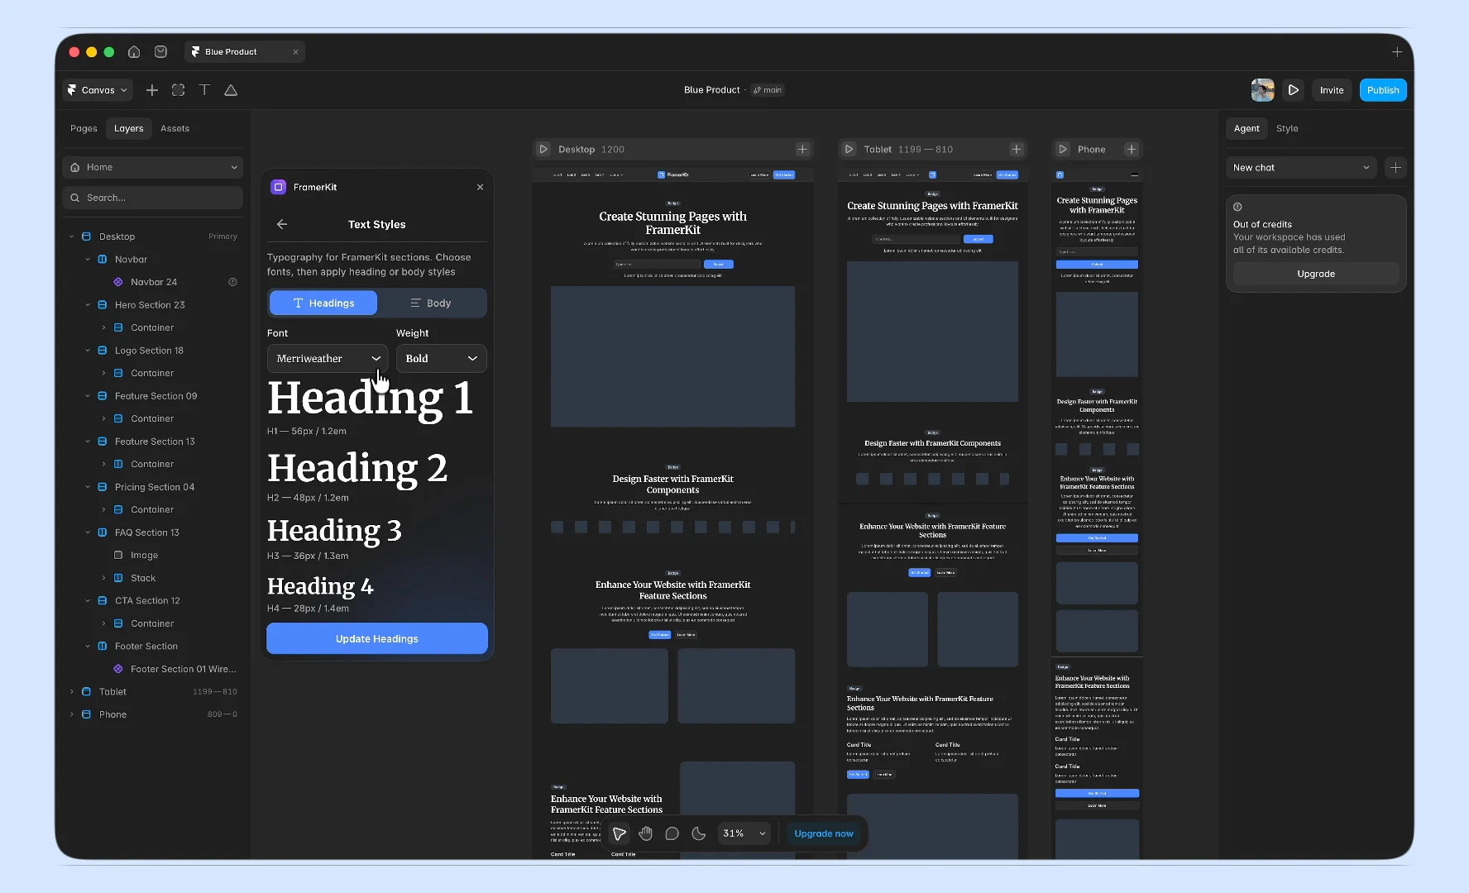
Task: Click the Invite button
Action: click(1332, 90)
